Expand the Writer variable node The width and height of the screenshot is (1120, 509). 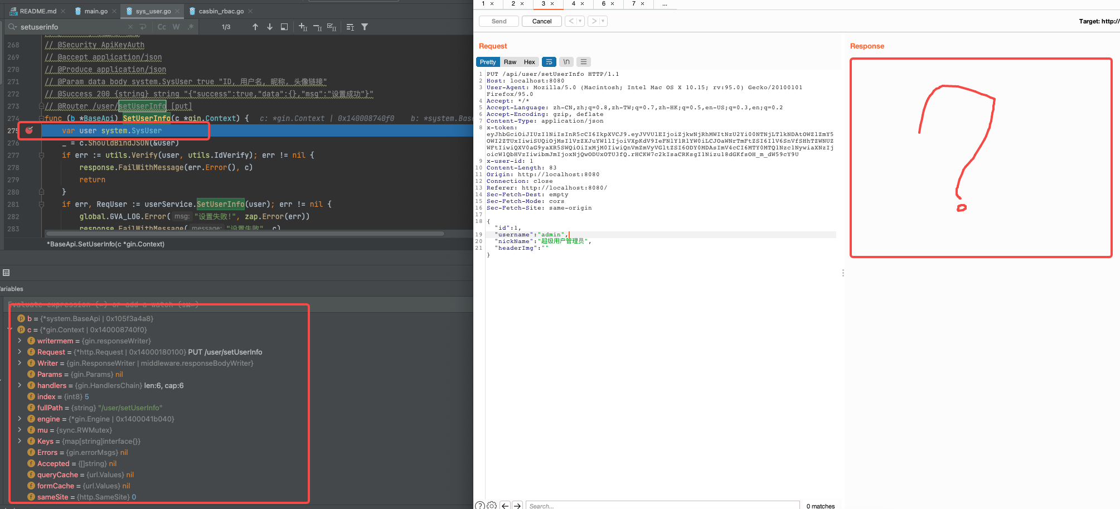(x=20, y=363)
